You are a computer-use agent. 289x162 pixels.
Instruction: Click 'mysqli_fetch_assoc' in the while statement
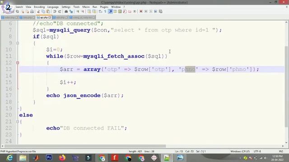pyautogui.click(x=114, y=56)
